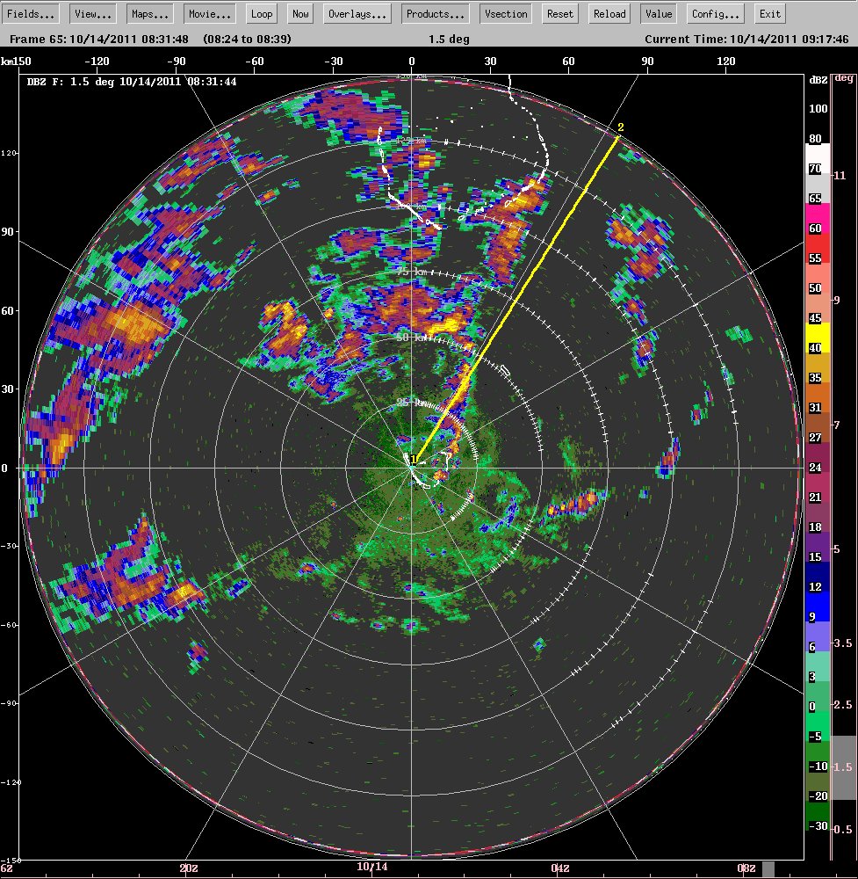858x879 pixels.
Task: Jump to current time with Now
Action: 300,14
